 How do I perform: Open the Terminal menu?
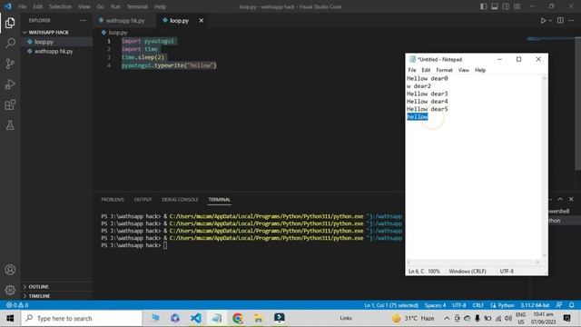[137, 6]
